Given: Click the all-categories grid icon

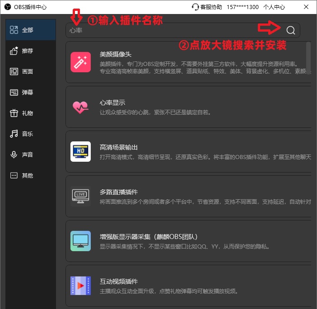Looking at the screenshot, I should (x=14, y=30).
